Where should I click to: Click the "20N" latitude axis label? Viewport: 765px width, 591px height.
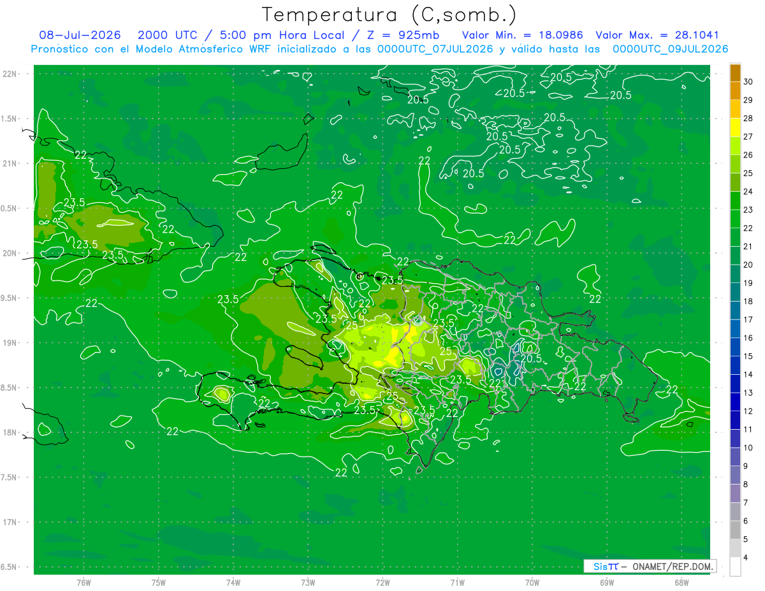[11, 253]
